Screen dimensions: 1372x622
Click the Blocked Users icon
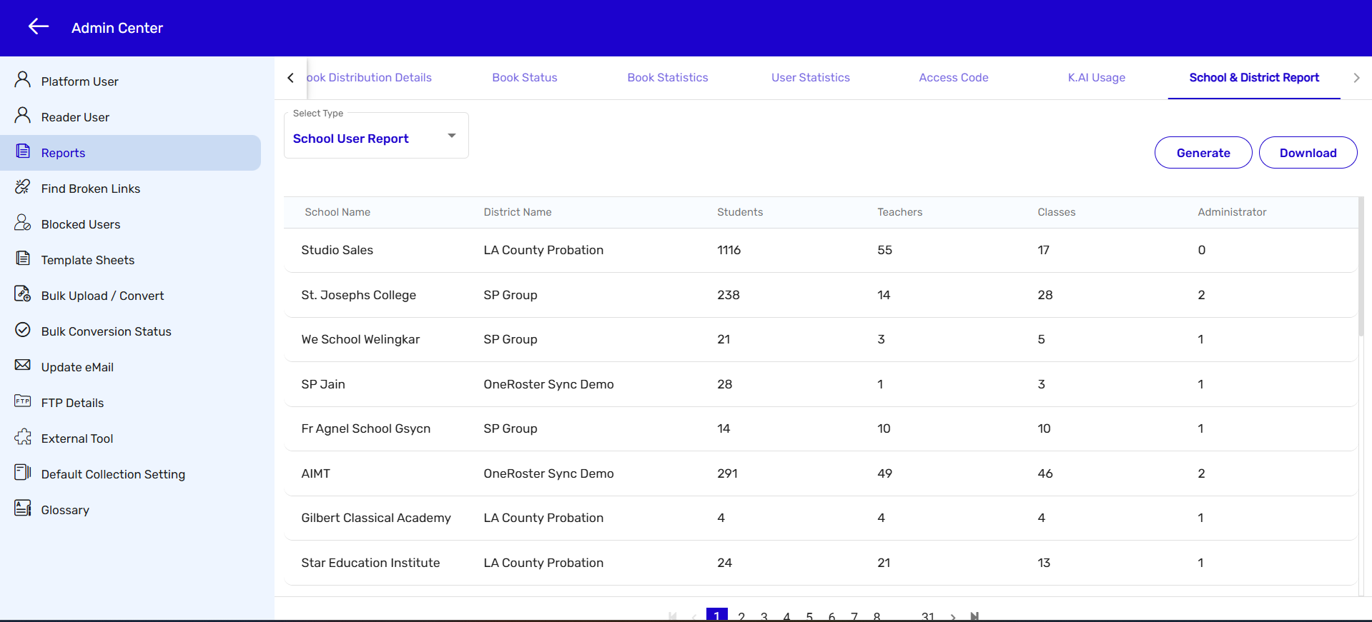23,223
